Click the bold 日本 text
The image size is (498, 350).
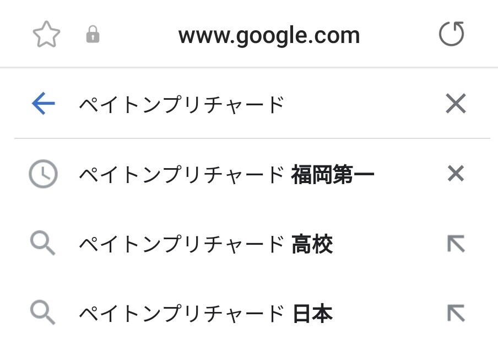point(312,314)
